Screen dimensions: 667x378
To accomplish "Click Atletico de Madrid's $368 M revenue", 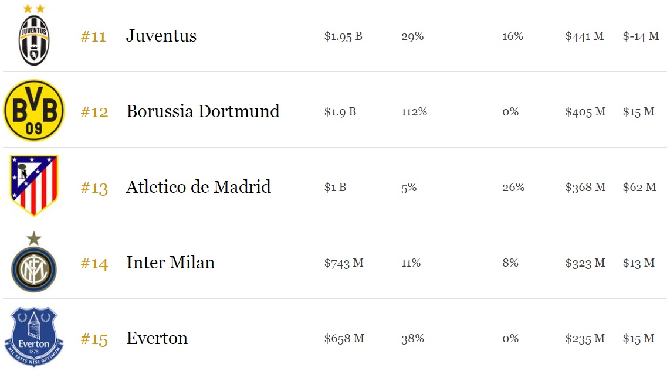I will 585,188.
